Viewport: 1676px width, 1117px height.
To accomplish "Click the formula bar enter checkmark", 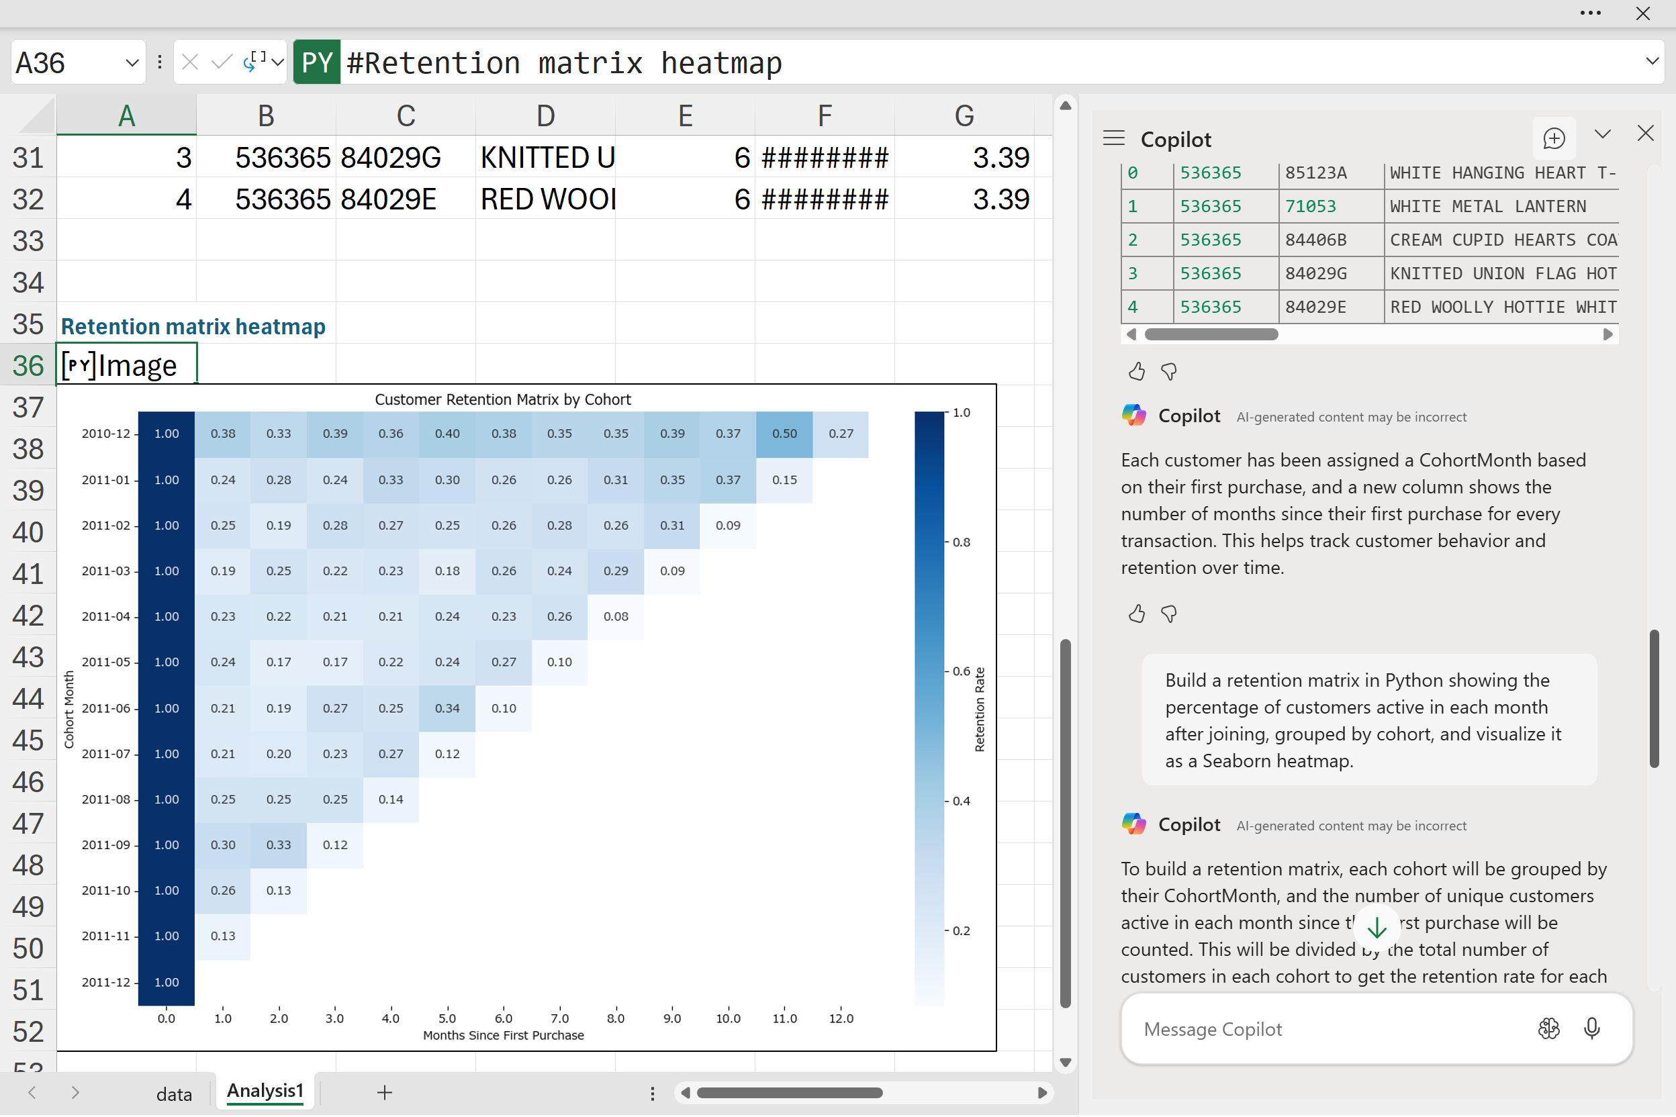I will coord(222,62).
